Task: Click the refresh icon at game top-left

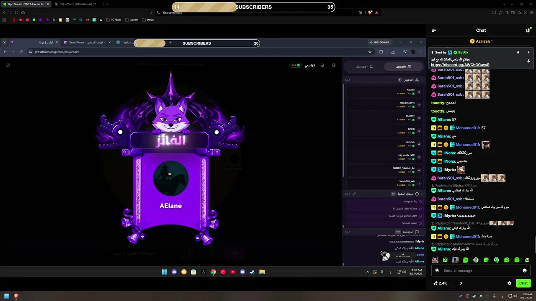Action: [x=8, y=65]
